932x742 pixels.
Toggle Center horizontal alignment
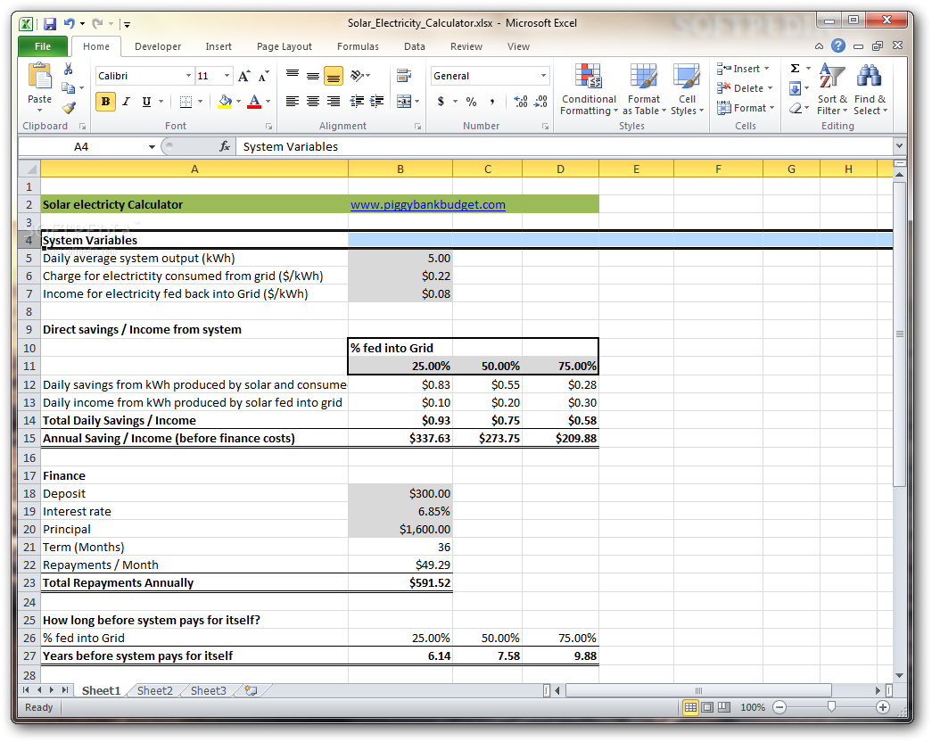313,102
